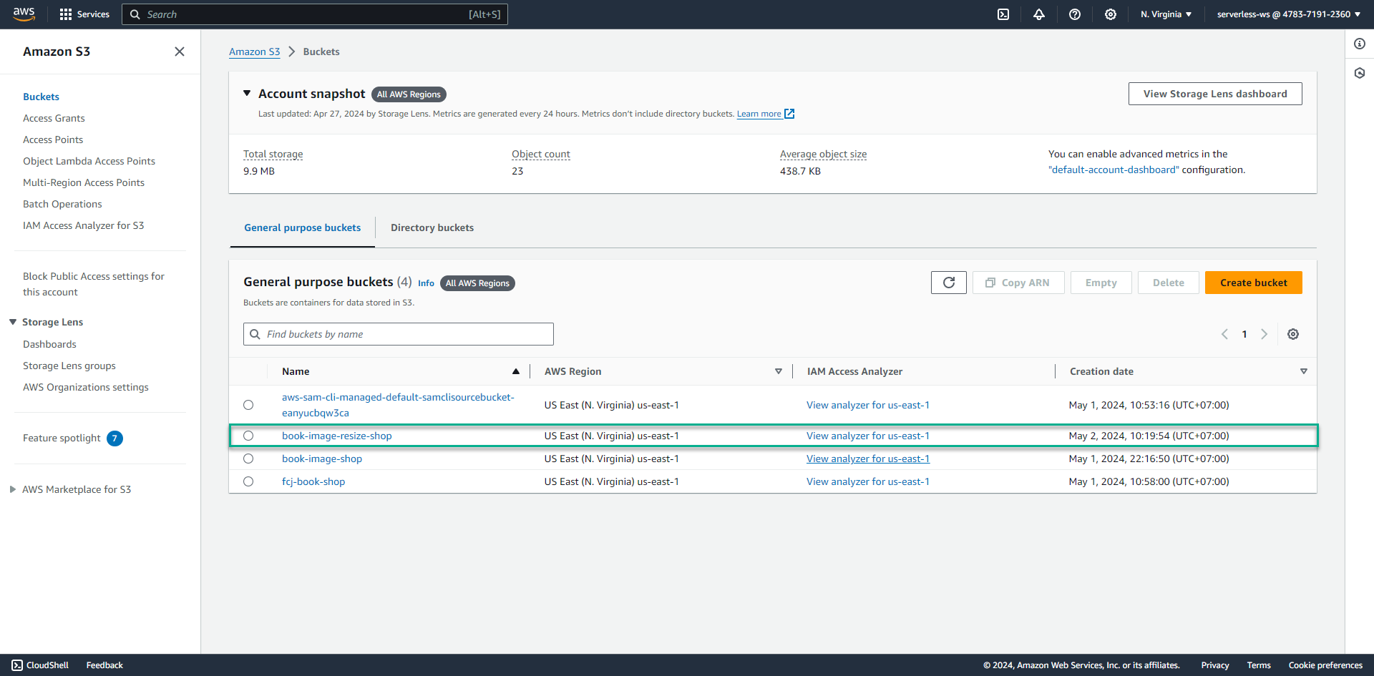Click View Storage Lens dashboard
The height and width of the screenshot is (676, 1374).
(x=1215, y=94)
